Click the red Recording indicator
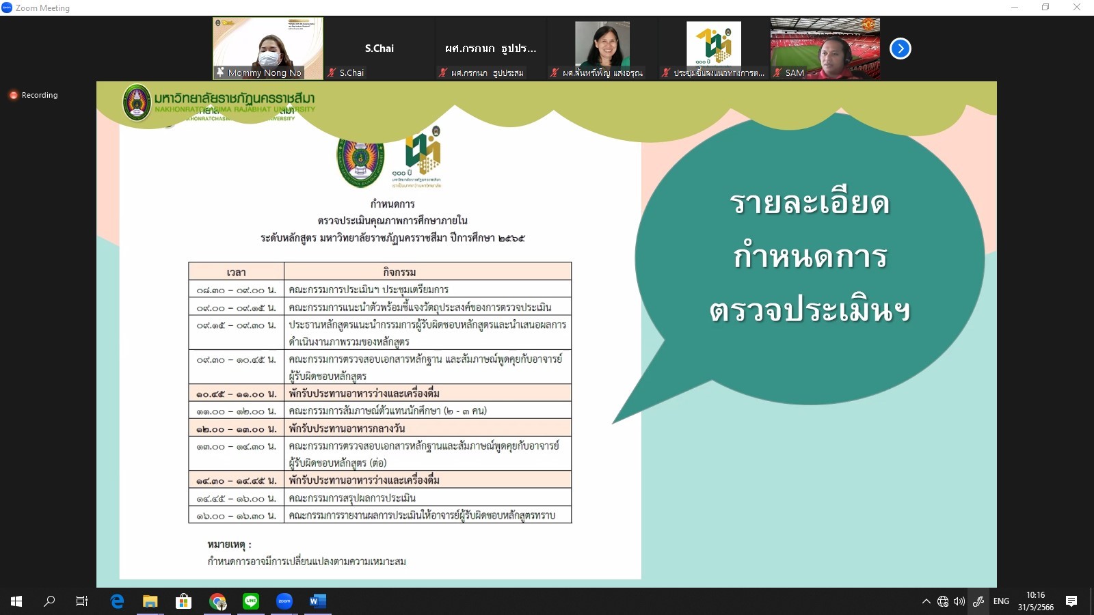 click(13, 96)
